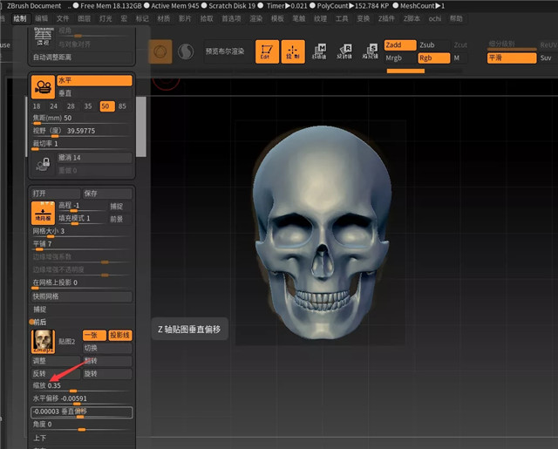Screen dimensions: 558x449
Task: Open the 编辑 (Edit) menu
Action: tap(42, 18)
